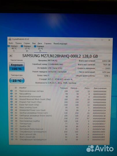Click status icon of F1 Всего записей LBA
Image resolution: width=117 pixels, height=156 pixels.
tap(12, 134)
